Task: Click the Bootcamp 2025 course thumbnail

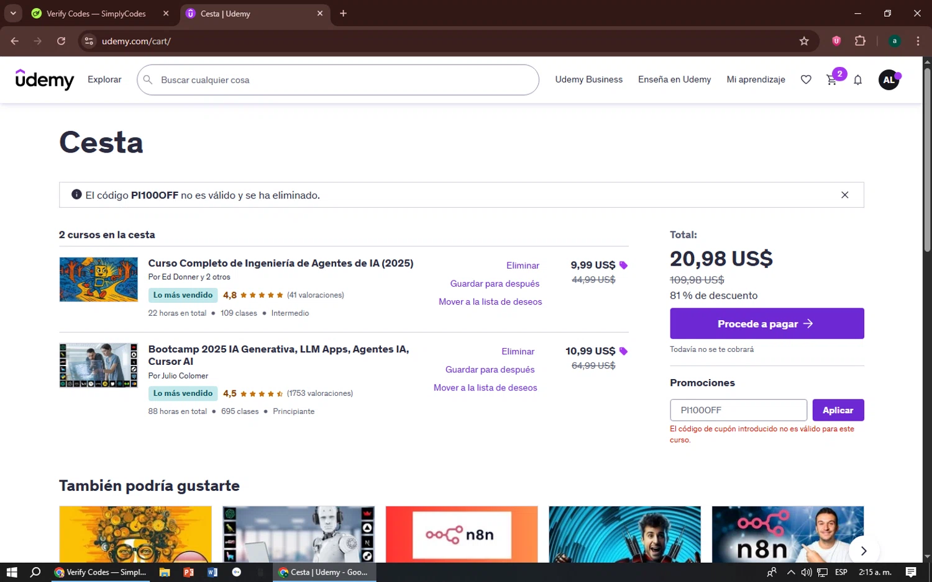Action: (98, 365)
